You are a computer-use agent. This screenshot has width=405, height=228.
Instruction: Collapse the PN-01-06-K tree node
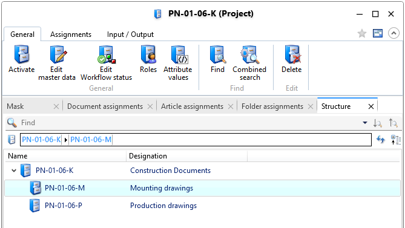click(x=14, y=171)
